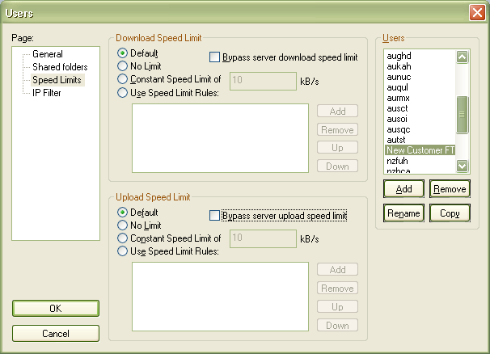The height and width of the screenshot is (354, 490).
Task: Open the IP Filter page
Action: point(47,93)
